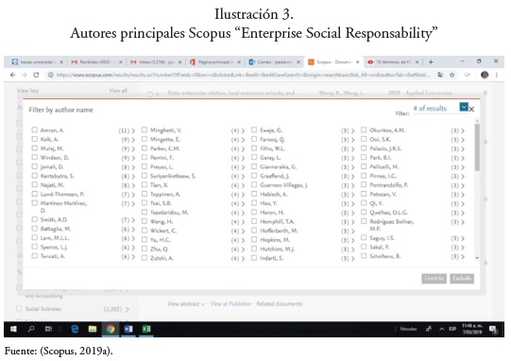The height and width of the screenshot is (361, 511).
Task: Expand arrow beside Ooi, S.K. (3)
Action: pyautogui.click(x=463, y=140)
